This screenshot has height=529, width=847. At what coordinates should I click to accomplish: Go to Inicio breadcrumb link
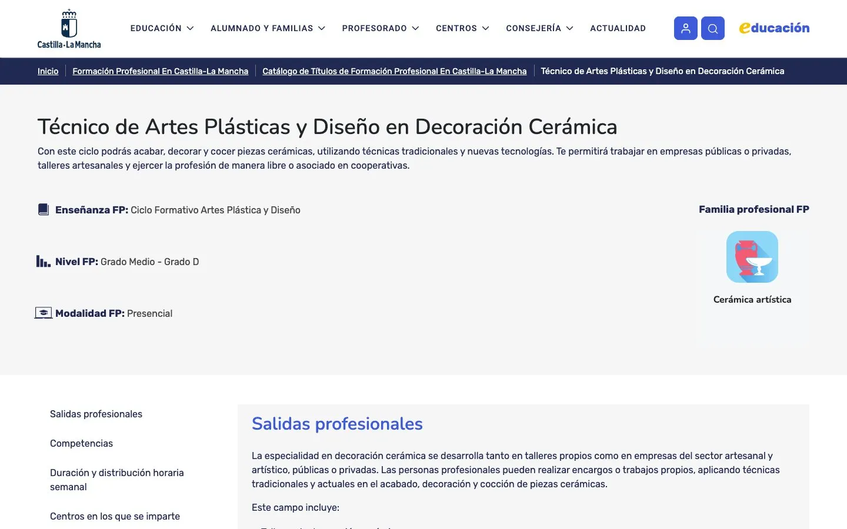[48, 71]
